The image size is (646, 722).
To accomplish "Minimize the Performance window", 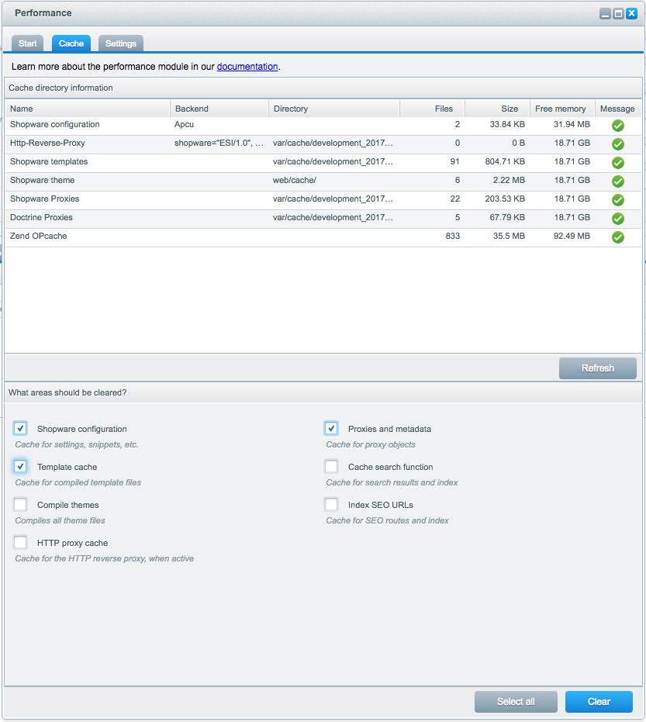I will point(605,13).
